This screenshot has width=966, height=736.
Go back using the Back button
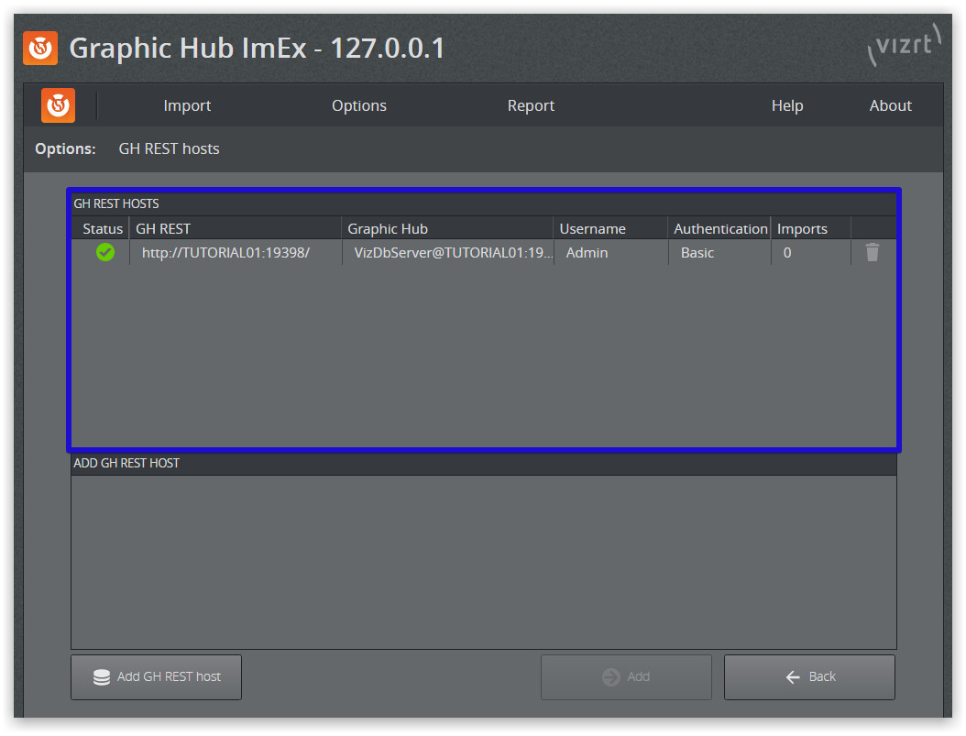[809, 676]
